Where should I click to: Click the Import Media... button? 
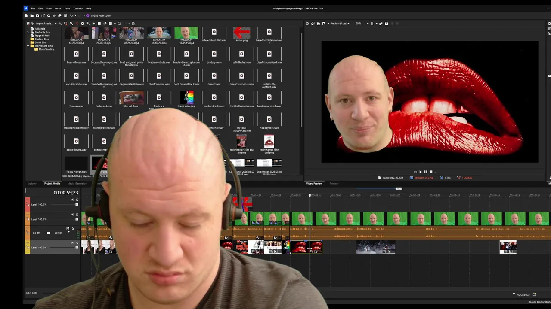(44, 24)
